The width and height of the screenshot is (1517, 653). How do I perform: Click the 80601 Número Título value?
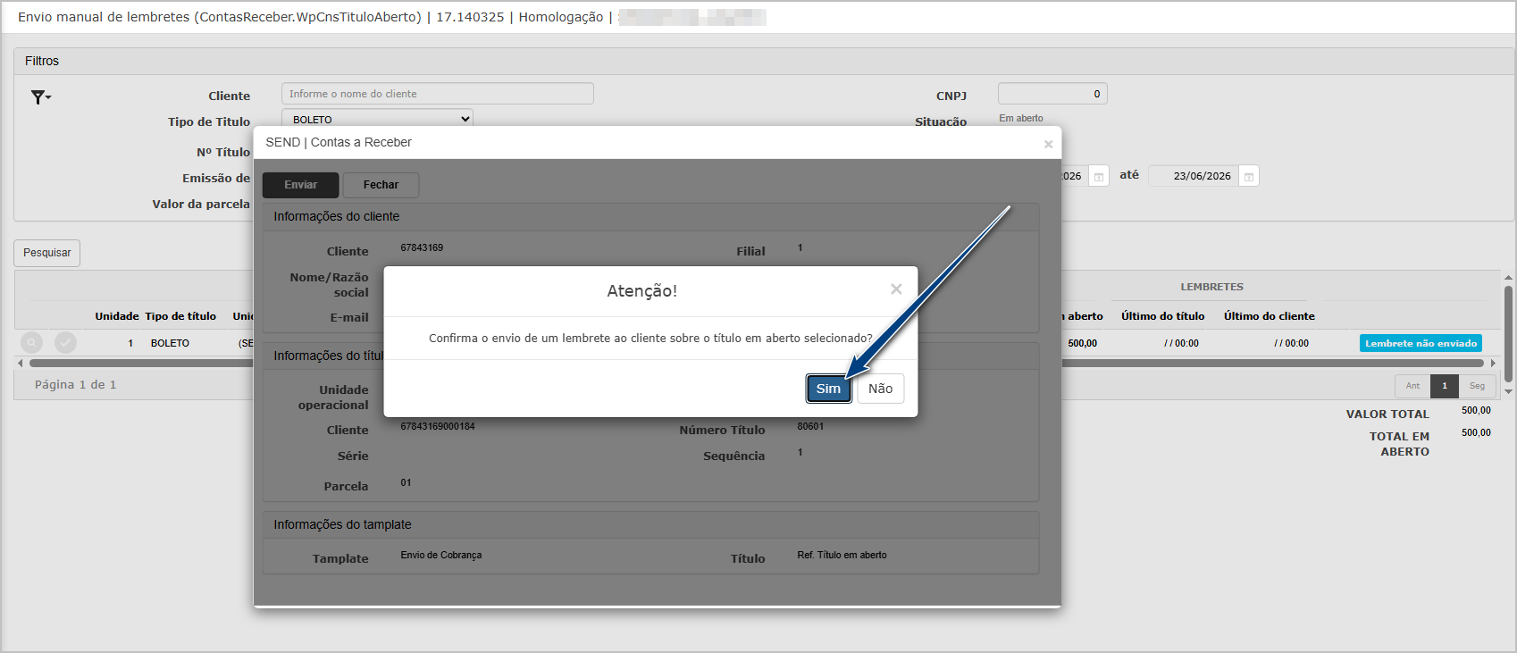point(810,426)
